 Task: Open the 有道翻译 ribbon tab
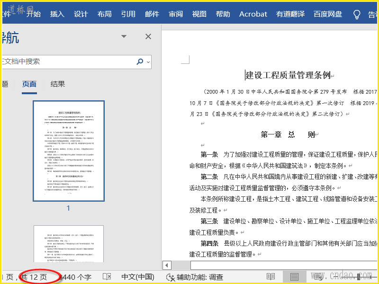coord(290,14)
